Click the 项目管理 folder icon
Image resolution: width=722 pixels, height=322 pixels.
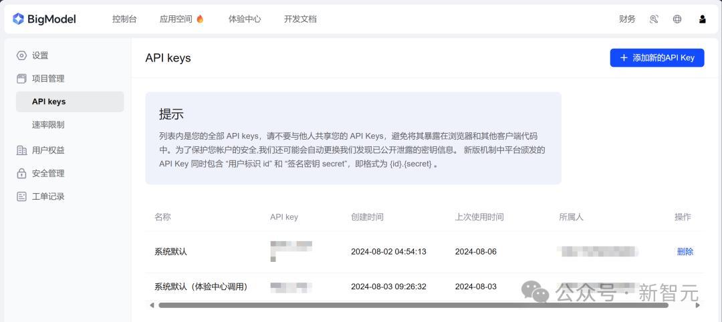pyautogui.click(x=21, y=79)
